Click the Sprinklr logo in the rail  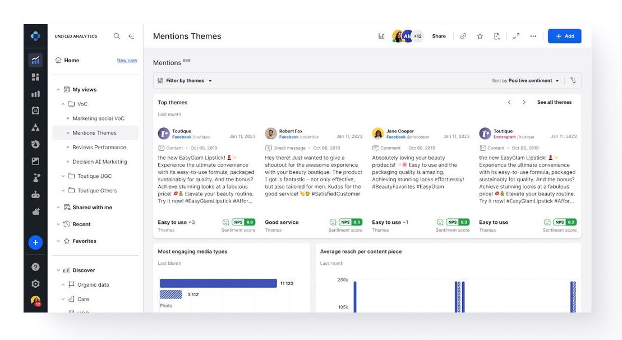[35, 36]
